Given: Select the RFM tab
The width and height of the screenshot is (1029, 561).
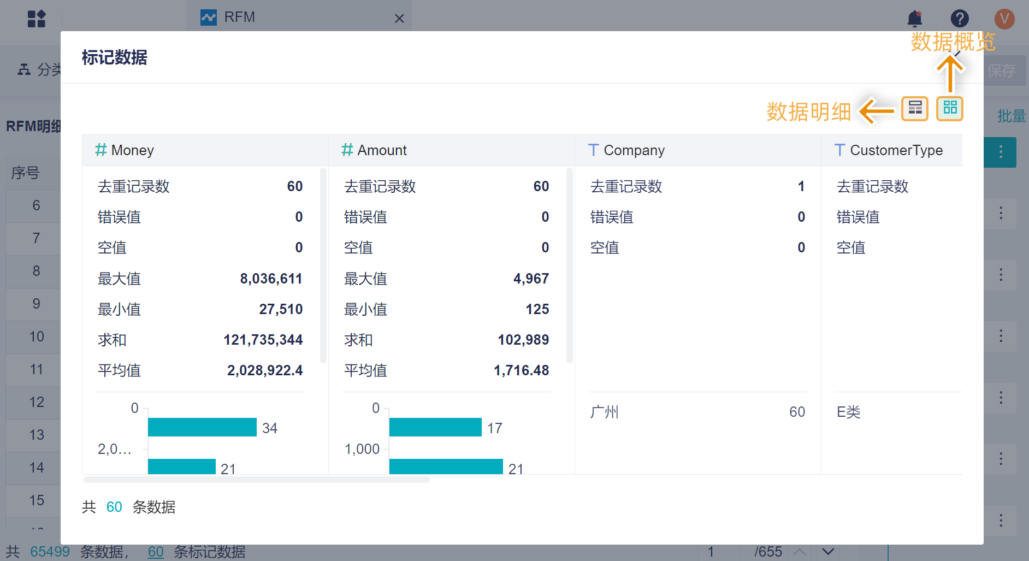Looking at the screenshot, I should click(239, 17).
